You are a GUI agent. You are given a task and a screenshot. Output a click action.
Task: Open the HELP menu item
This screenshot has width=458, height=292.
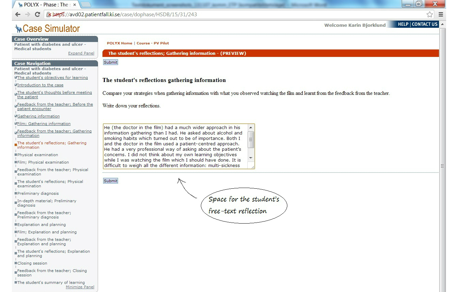point(403,24)
